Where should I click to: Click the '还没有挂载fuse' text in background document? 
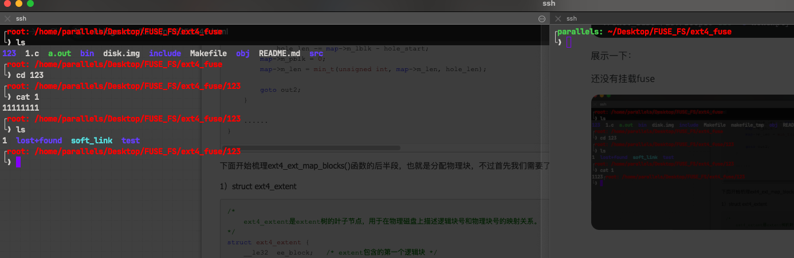[x=623, y=79]
